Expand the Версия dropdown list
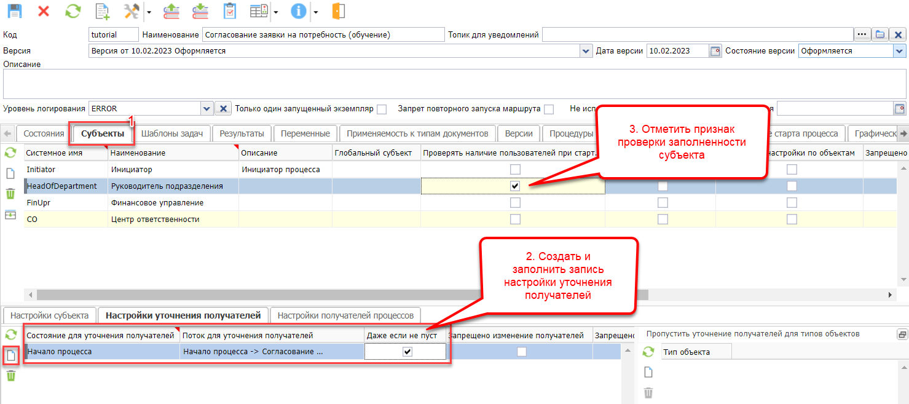The image size is (909, 404). click(585, 51)
